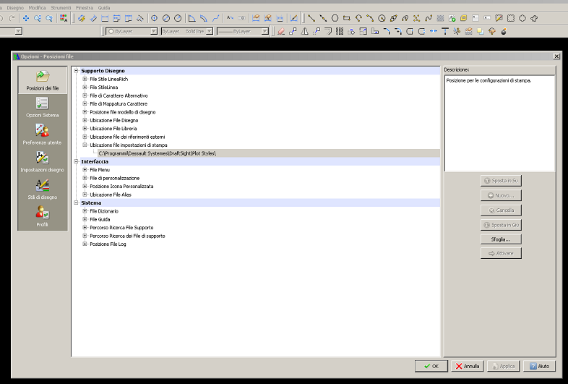Click the Annulla button
The image size is (568, 384).
tap(468, 366)
